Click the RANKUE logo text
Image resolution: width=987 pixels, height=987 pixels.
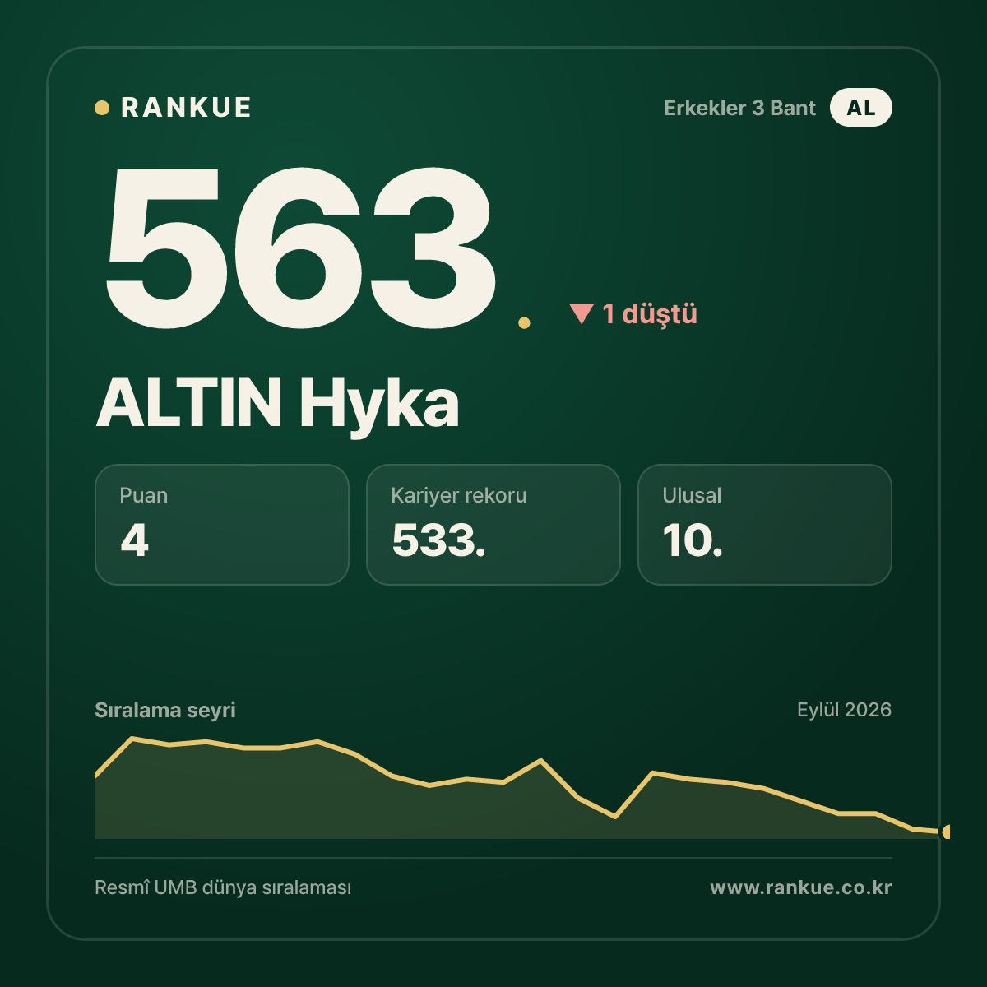tap(186, 108)
